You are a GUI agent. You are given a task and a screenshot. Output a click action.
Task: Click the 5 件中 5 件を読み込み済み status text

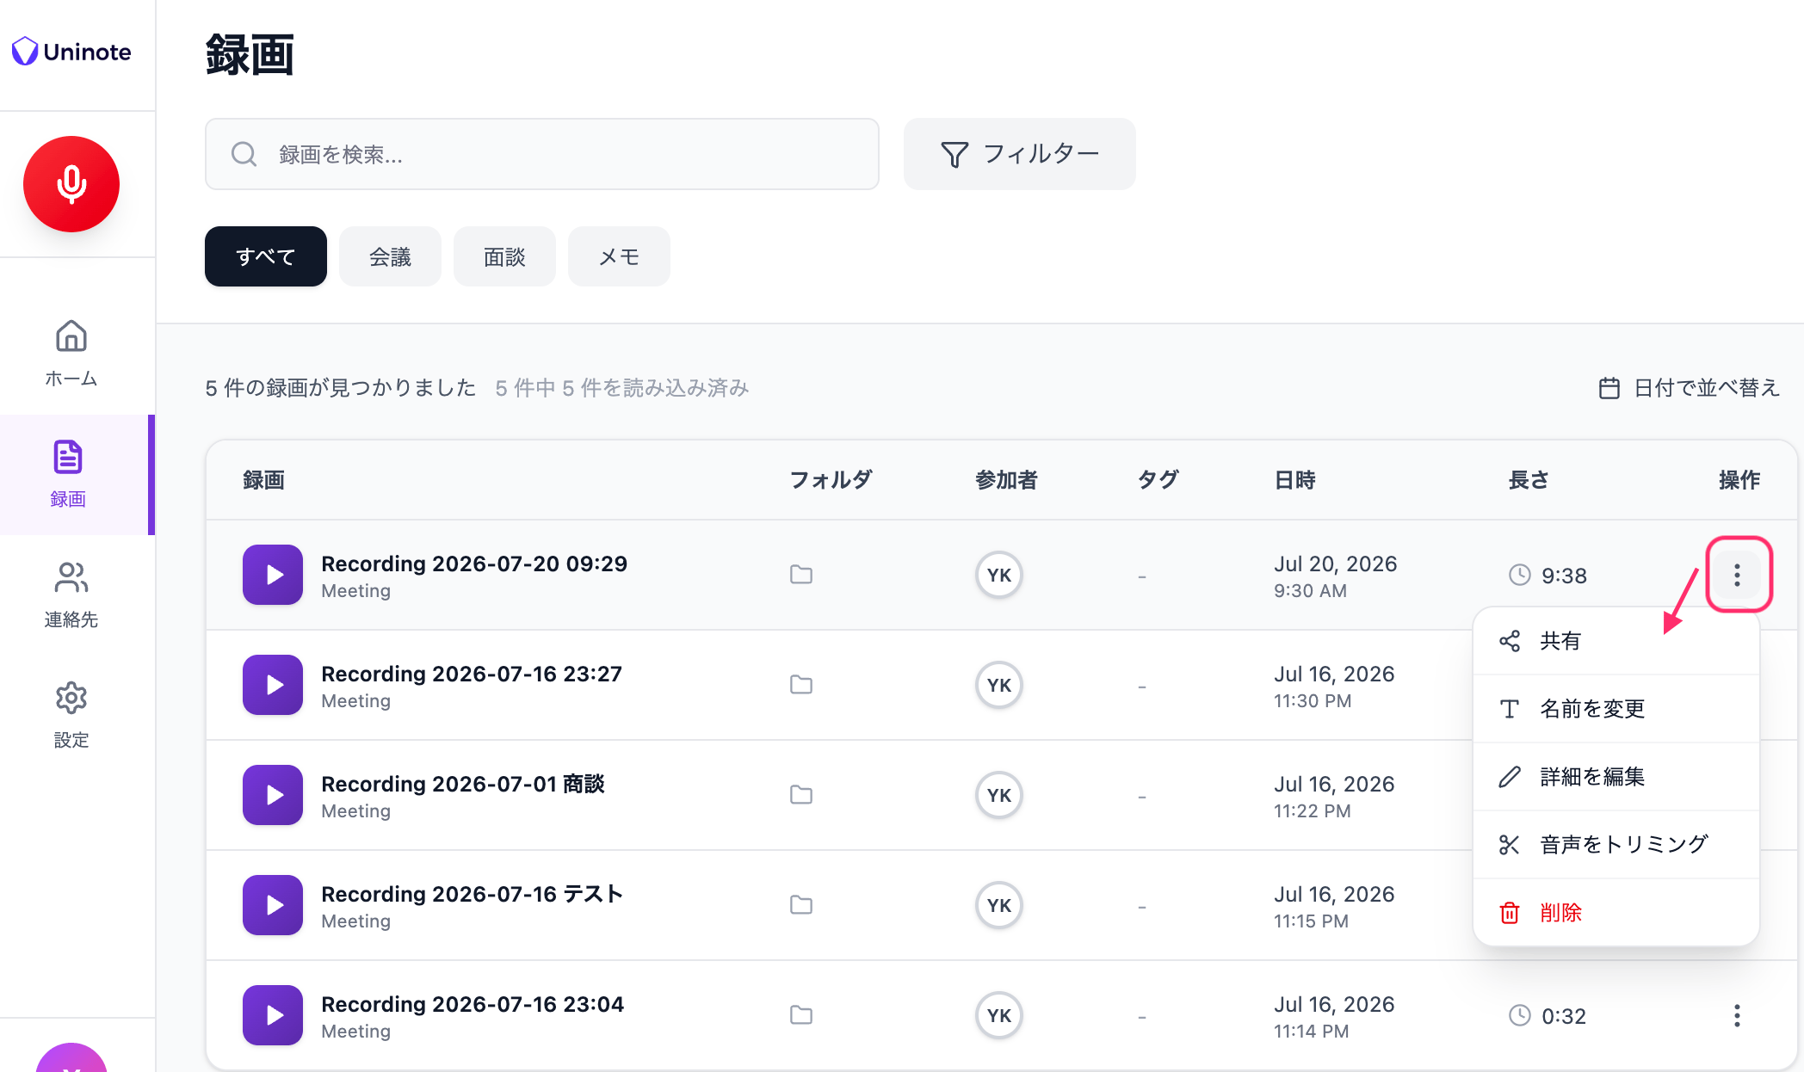(622, 388)
